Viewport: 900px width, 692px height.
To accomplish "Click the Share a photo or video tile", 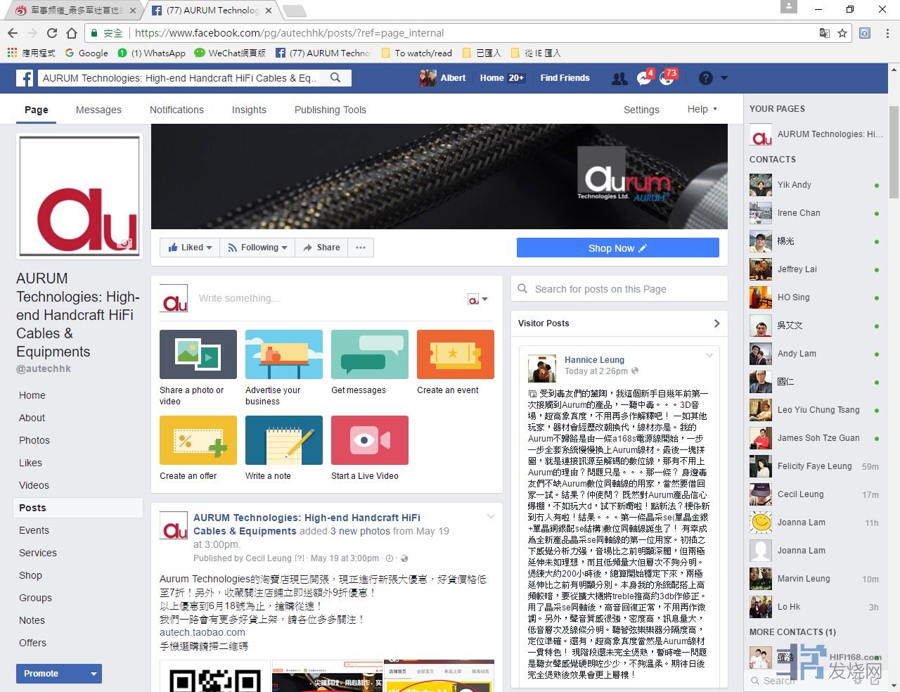I will [x=198, y=354].
